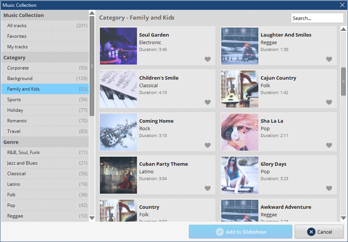Favorite the Glory Days track
The height and width of the screenshot is (242, 348).
click(x=329, y=188)
